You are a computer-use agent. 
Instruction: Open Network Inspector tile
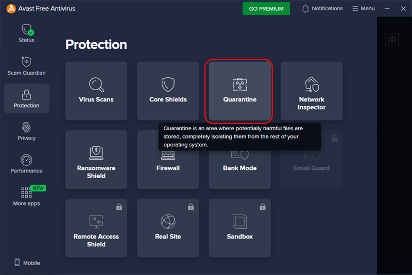(312, 91)
